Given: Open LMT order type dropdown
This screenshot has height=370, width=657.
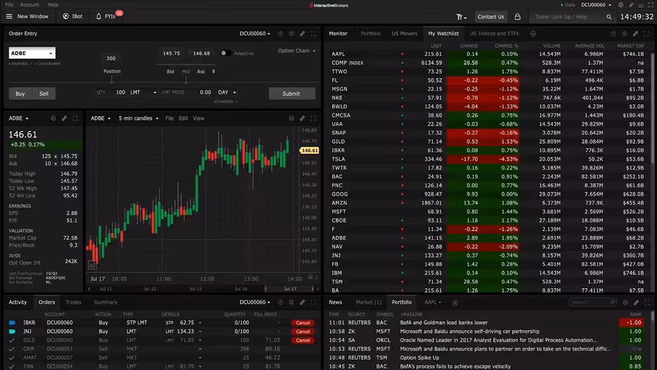Looking at the screenshot, I should pyautogui.click(x=143, y=92).
